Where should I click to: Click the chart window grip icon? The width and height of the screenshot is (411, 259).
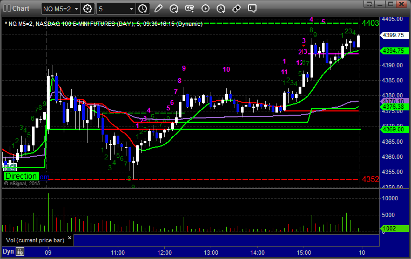tap(6, 9)
